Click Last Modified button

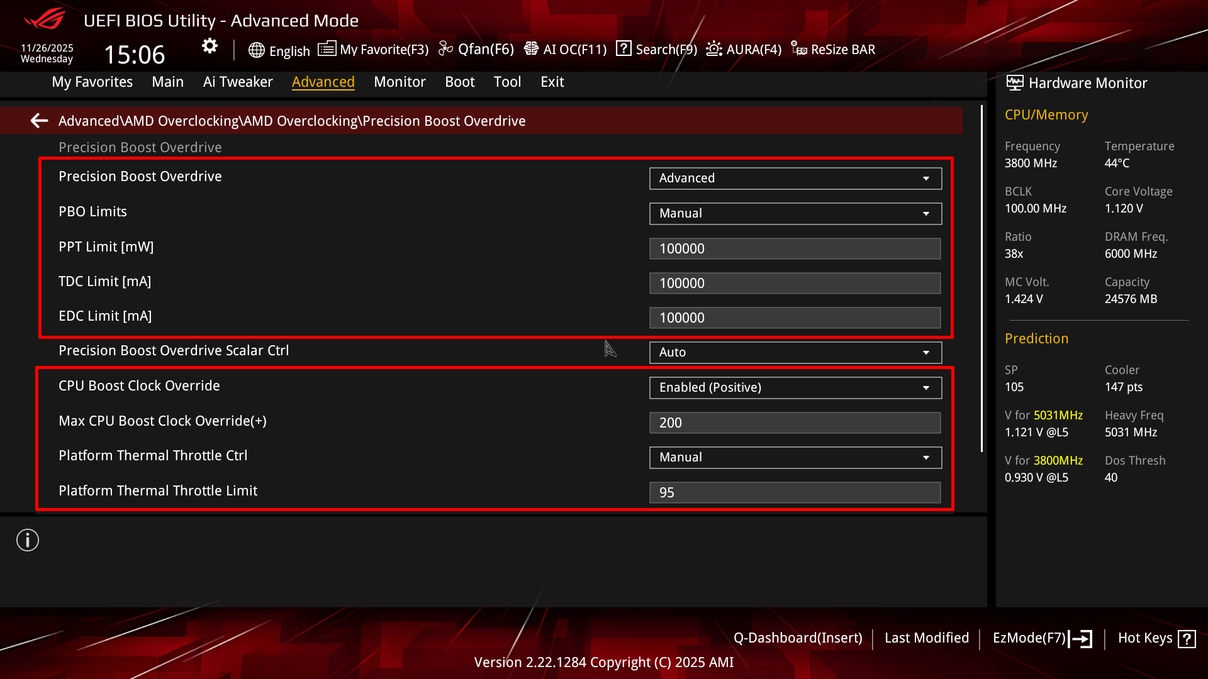pyautogui.click(x=926, y=638)
